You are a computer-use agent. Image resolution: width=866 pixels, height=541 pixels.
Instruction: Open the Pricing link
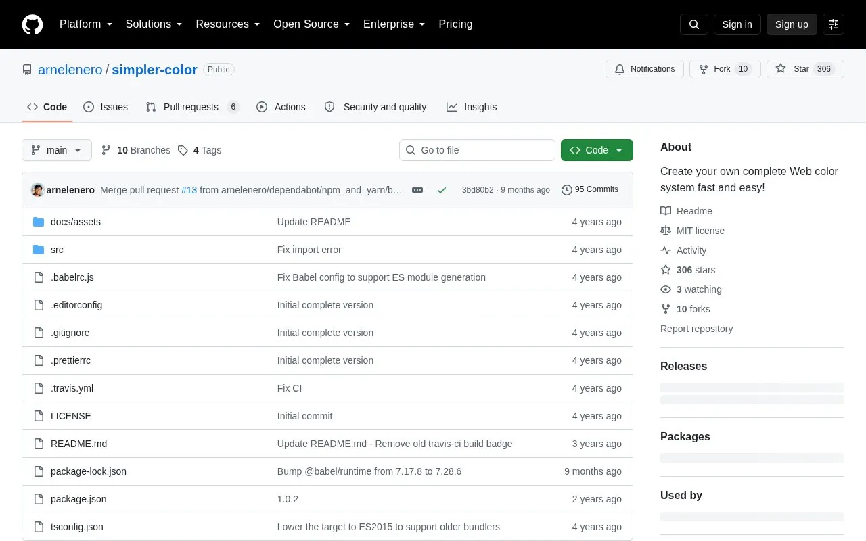tap(455, 24)
